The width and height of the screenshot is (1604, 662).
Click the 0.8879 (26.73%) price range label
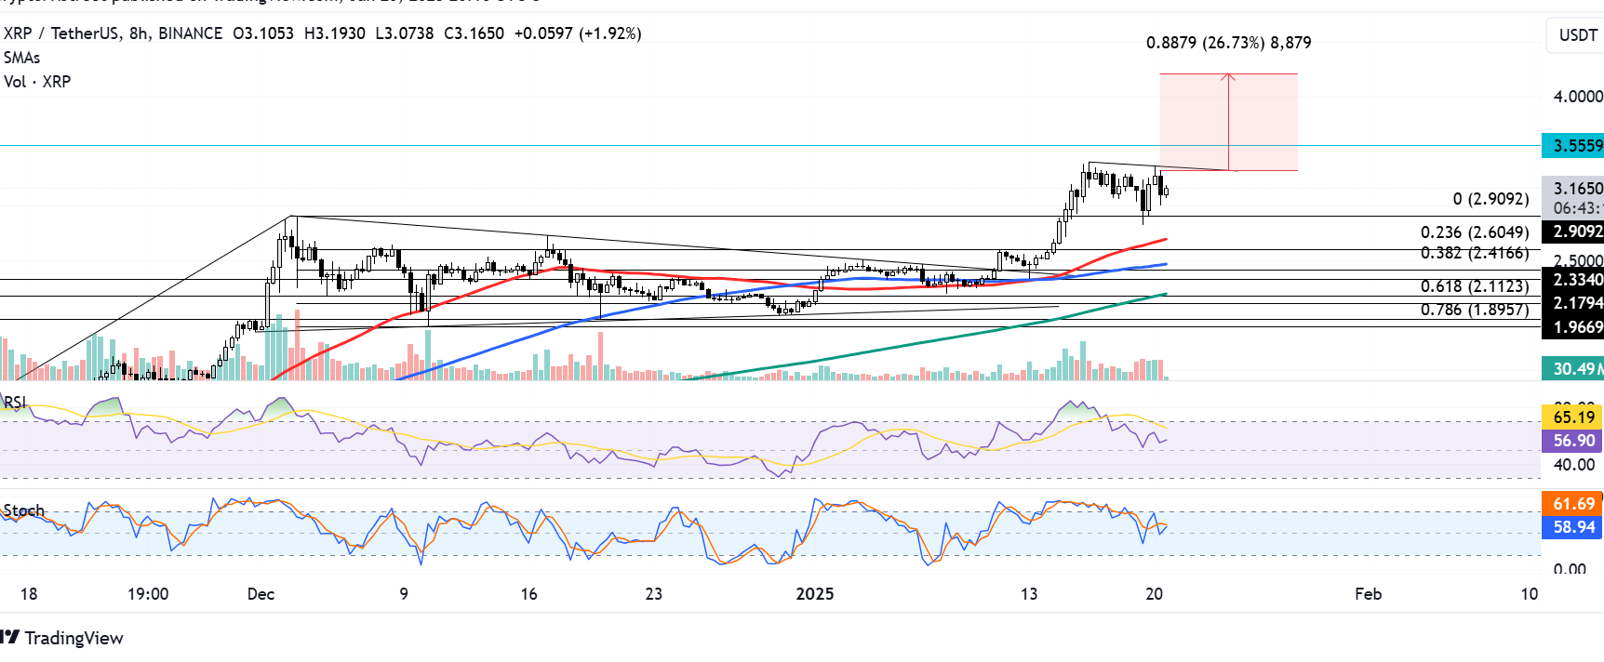[x=1229, y=43]
